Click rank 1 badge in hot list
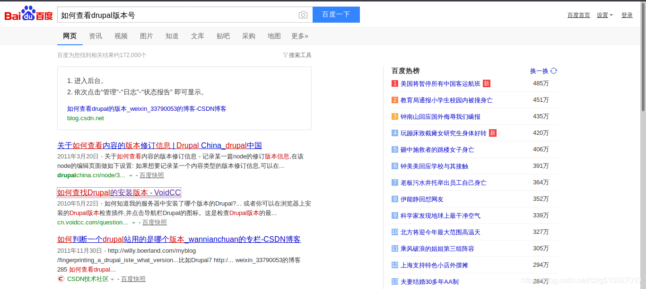 [395, 83]
